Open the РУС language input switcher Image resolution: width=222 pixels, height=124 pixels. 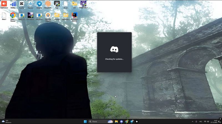(201, 122)
